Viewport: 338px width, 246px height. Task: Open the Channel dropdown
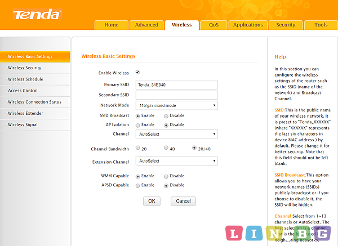tap(176, 134)
